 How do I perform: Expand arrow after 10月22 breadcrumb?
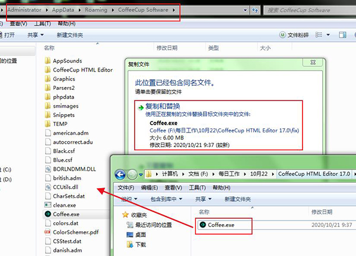pyautogui.click(x=273, y=174)
